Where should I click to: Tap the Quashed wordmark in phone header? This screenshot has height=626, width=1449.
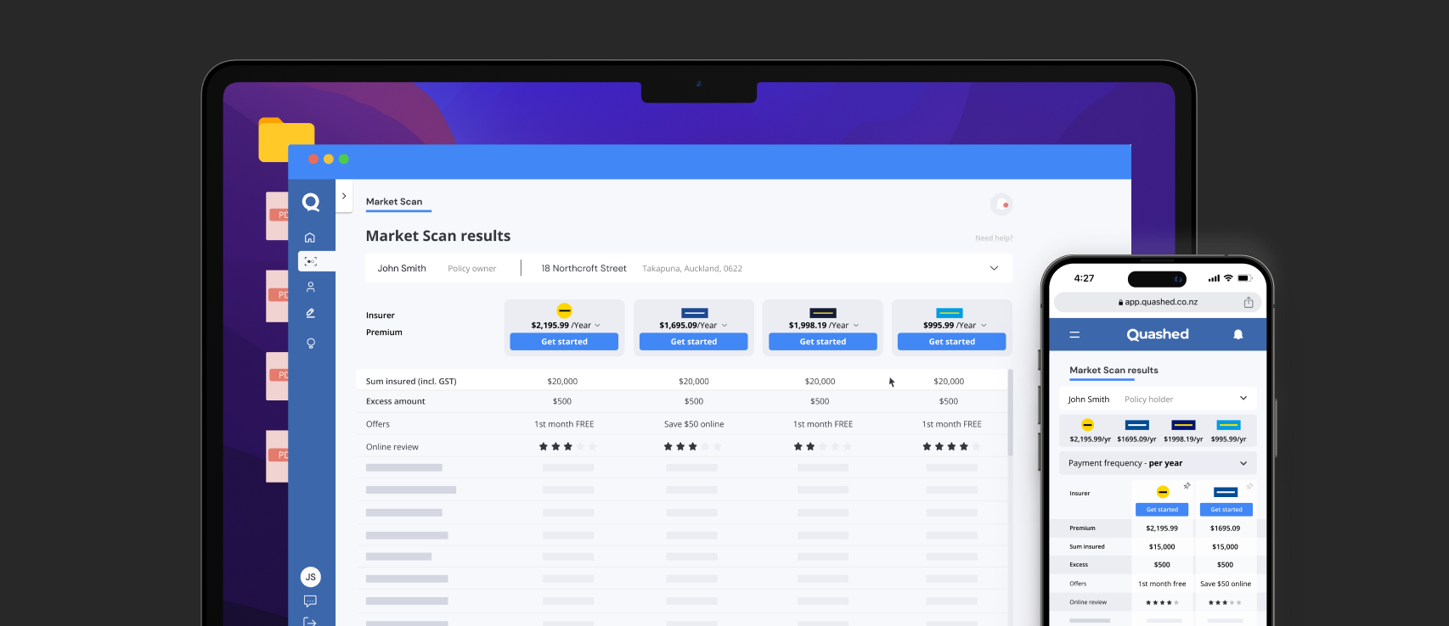point(1158,334)
